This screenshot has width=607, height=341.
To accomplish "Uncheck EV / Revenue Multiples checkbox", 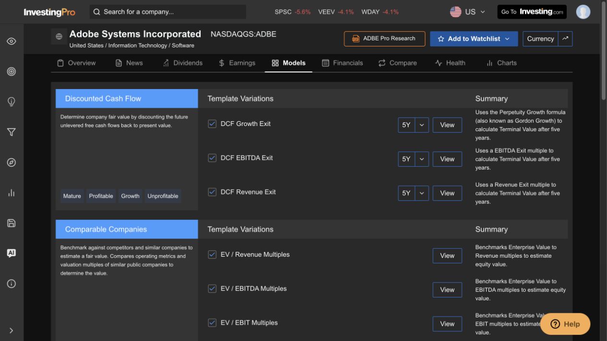I will (x=212, y=254).
